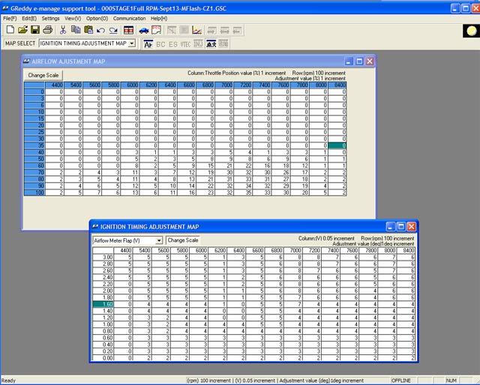Open a file with the folder icon
The image size is (480, 385).
[x=22, y=30]
